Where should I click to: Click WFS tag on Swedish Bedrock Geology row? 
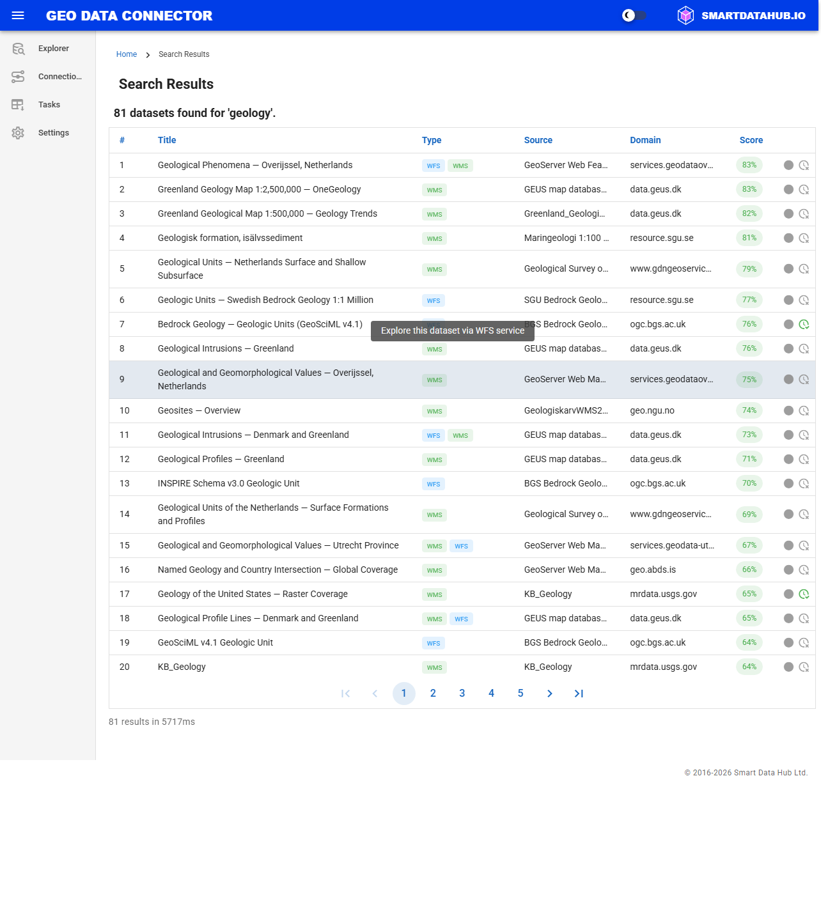tap(434, 300)
